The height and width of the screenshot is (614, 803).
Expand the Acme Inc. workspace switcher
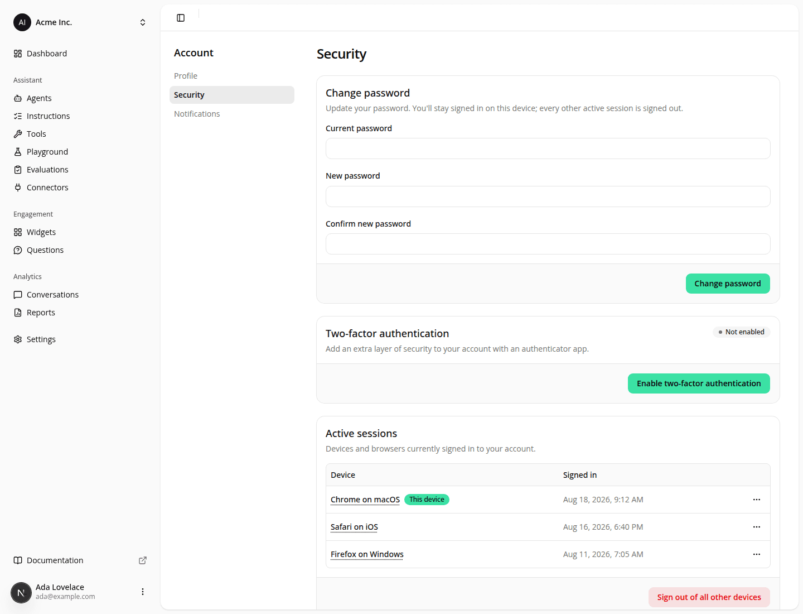tap(143, 22)
